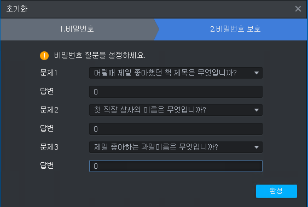
Task: Click the orange warning exclamation icon
Action: 44,56
